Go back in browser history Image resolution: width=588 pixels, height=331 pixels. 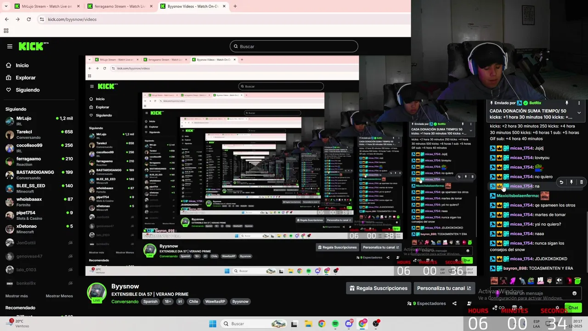6,19
